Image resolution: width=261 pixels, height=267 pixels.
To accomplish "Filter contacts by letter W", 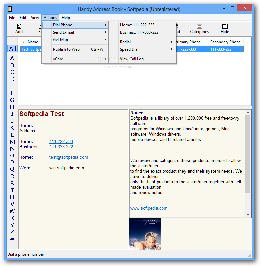I will coord(12,211).
